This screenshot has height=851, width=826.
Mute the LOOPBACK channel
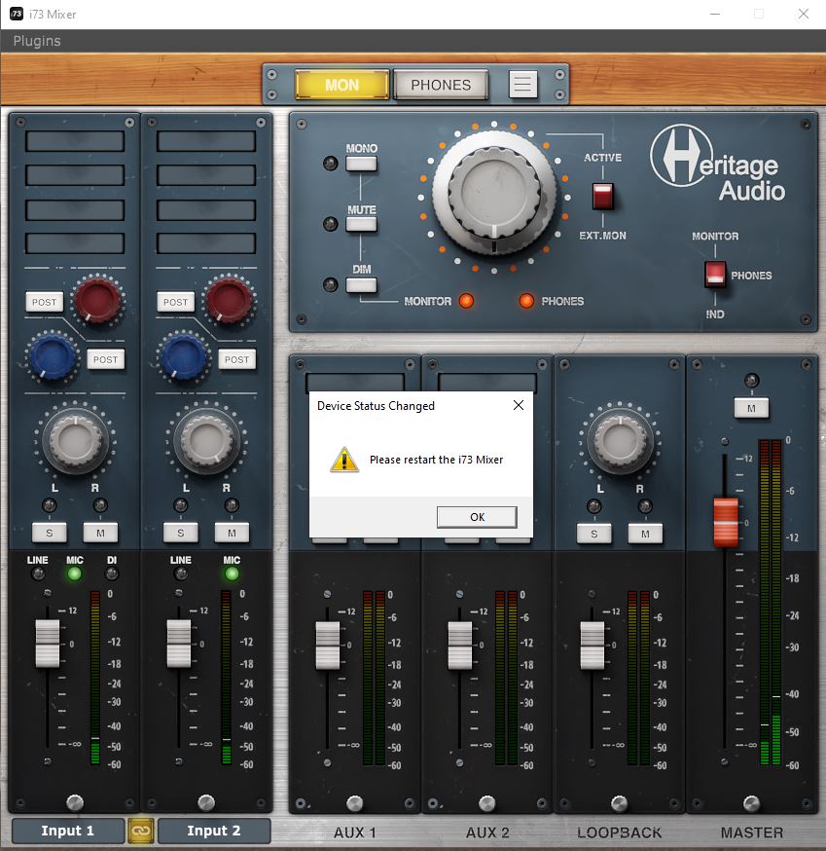[x=645, y=534]
